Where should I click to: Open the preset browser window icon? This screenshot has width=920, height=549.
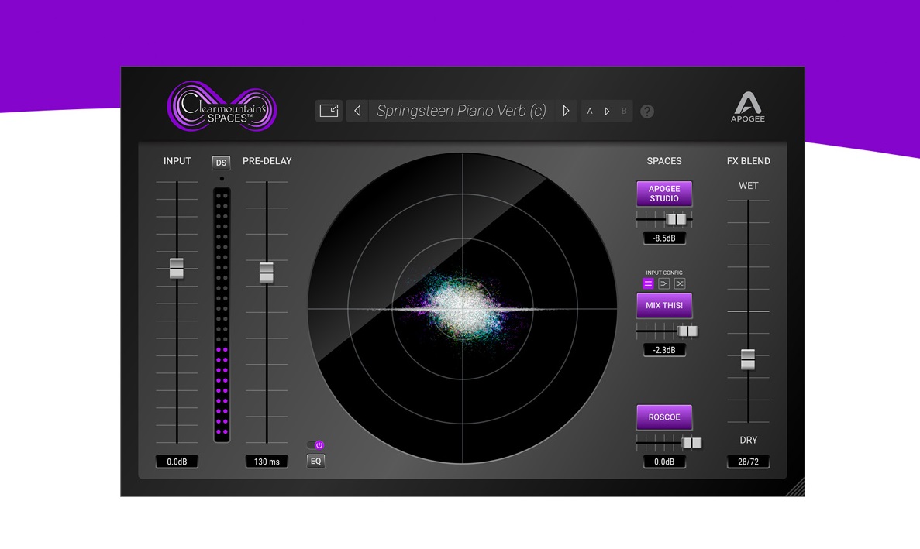tap(329, 111)
